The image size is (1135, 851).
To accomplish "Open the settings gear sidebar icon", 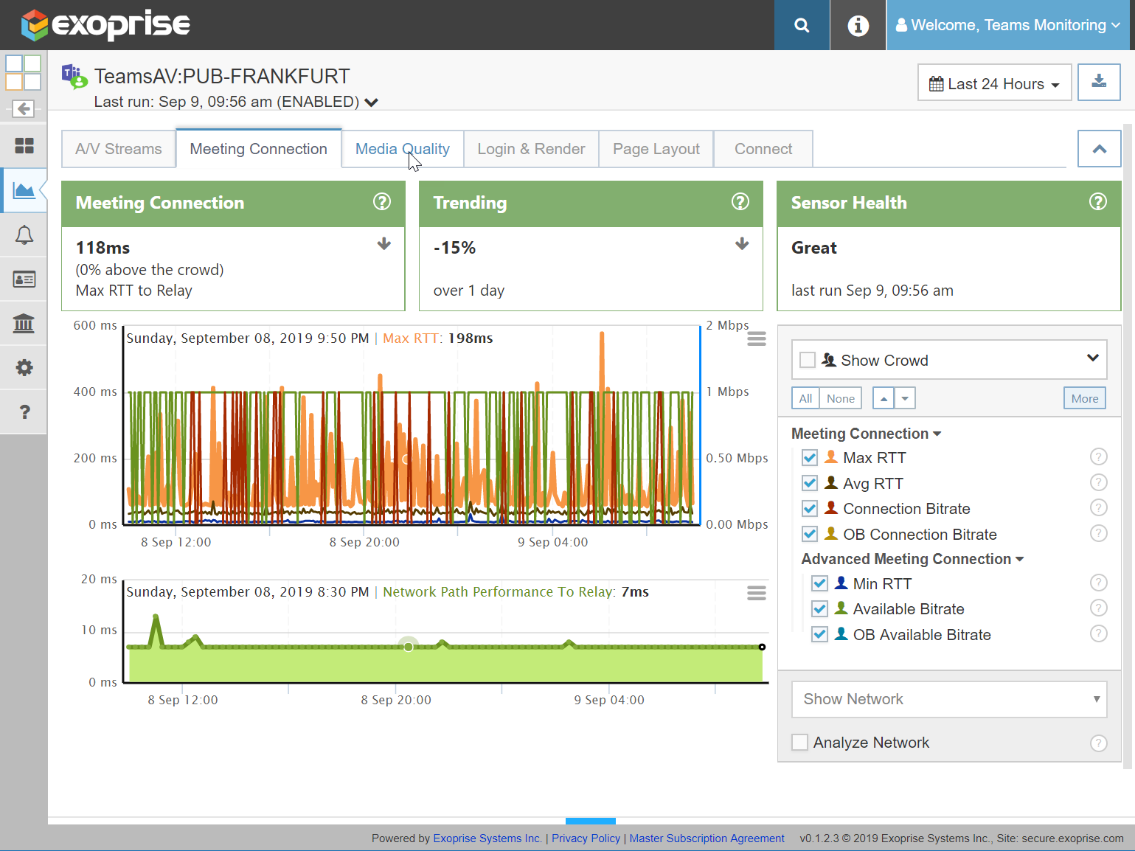I will coord(24,367).
